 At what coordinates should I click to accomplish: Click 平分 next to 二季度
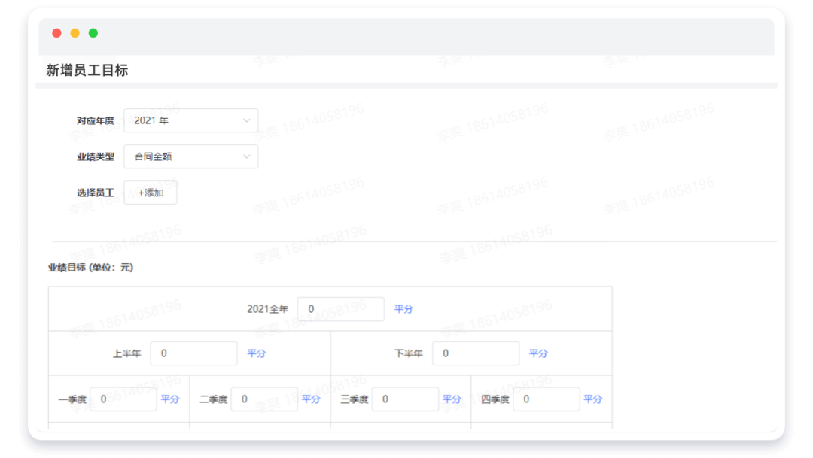pyautogui.click(x=311, y=399)
